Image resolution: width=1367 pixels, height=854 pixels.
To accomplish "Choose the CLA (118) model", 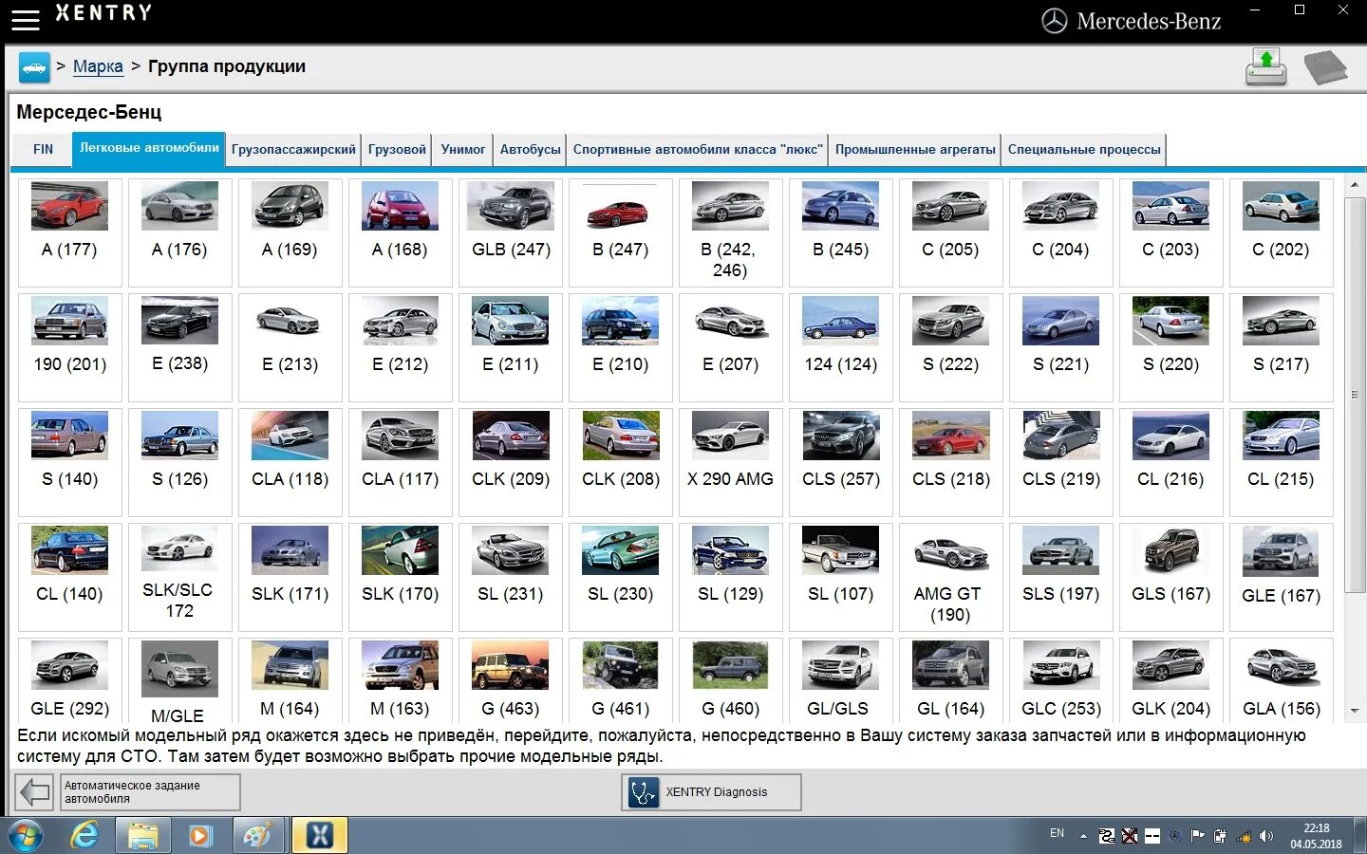I will coord(290,462).
